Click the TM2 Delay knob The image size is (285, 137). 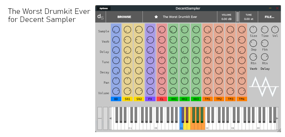pos(219,50)
